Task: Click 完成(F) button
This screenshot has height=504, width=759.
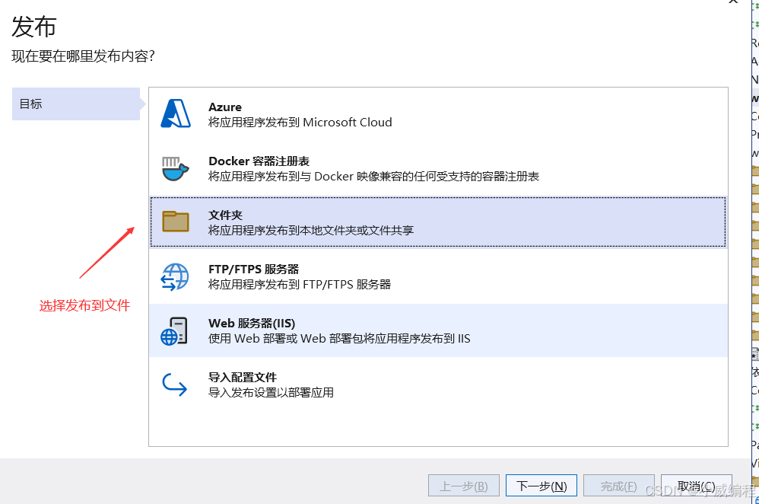Action: point(618,486)
